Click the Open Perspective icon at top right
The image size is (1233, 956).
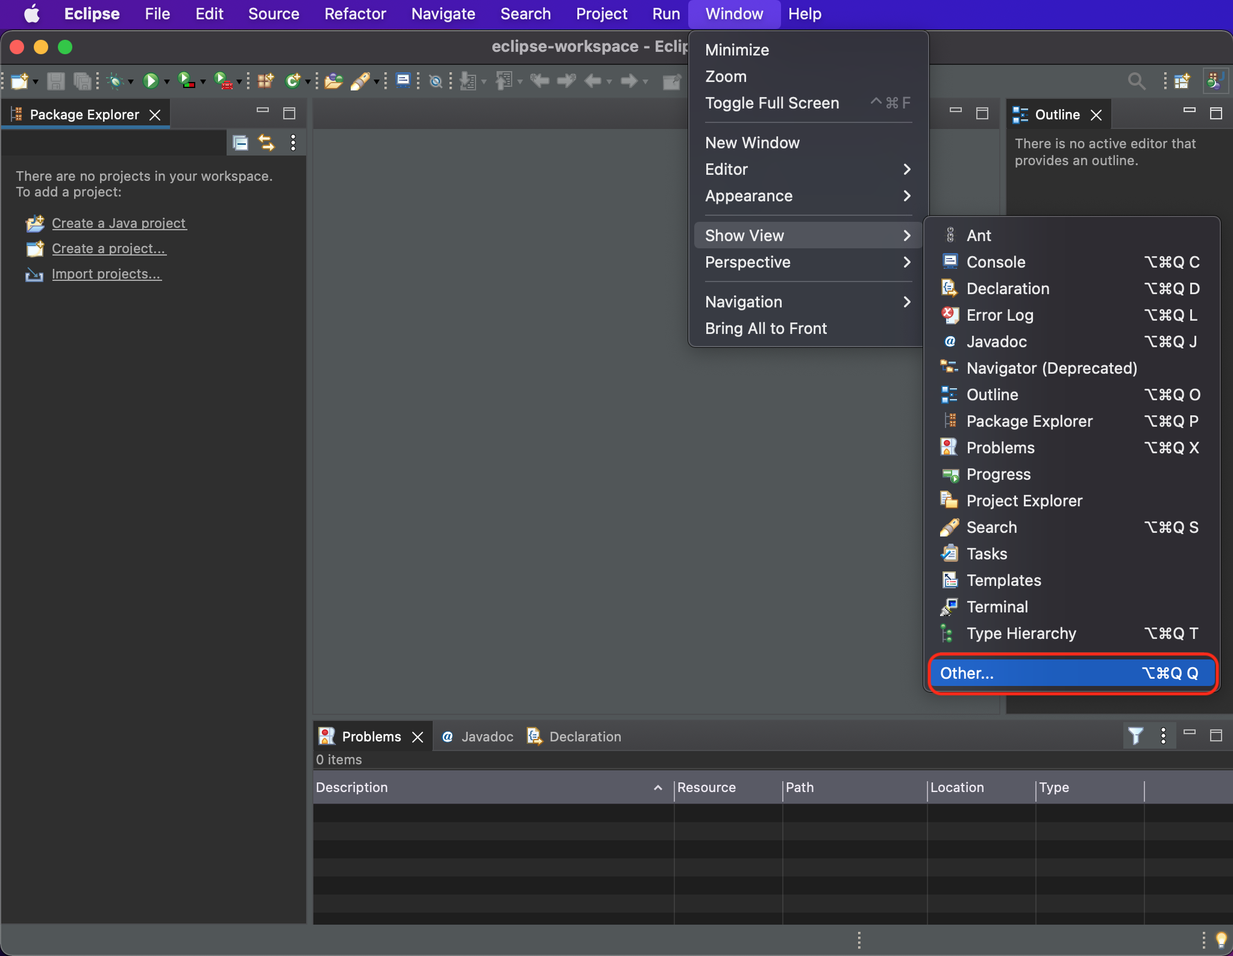(1182, 81)
